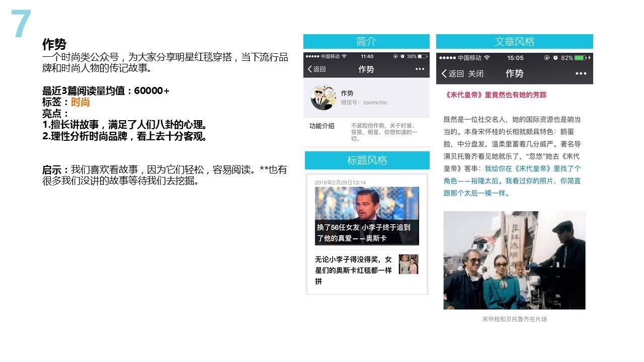Click the 标题风格 header banner
The height and width of the screenshot is (362, 644).
(x=367, y=160)
